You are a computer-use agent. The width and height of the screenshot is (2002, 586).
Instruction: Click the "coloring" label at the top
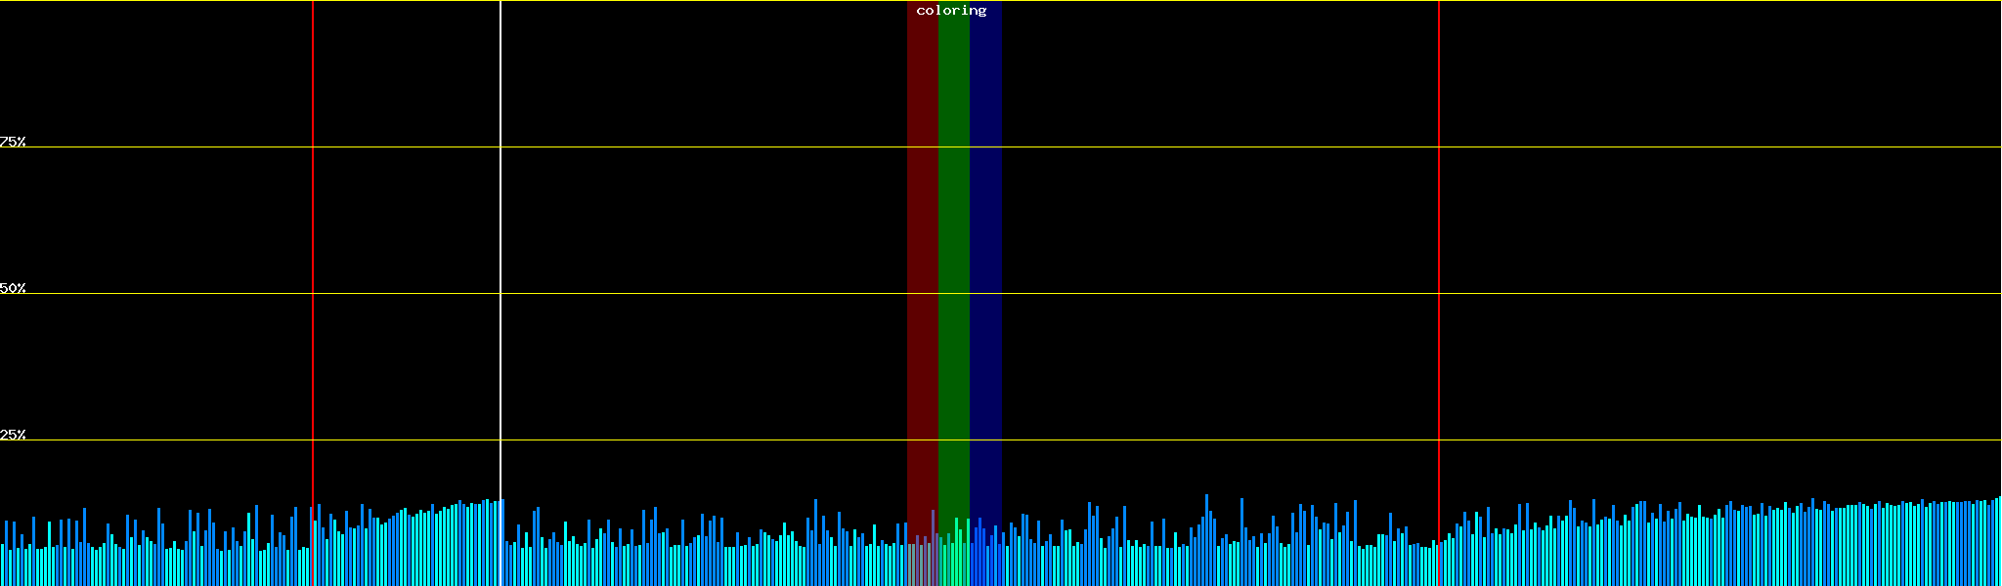pos(951,11)
